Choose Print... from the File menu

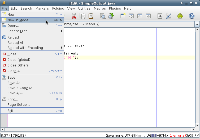coord(32,99)
